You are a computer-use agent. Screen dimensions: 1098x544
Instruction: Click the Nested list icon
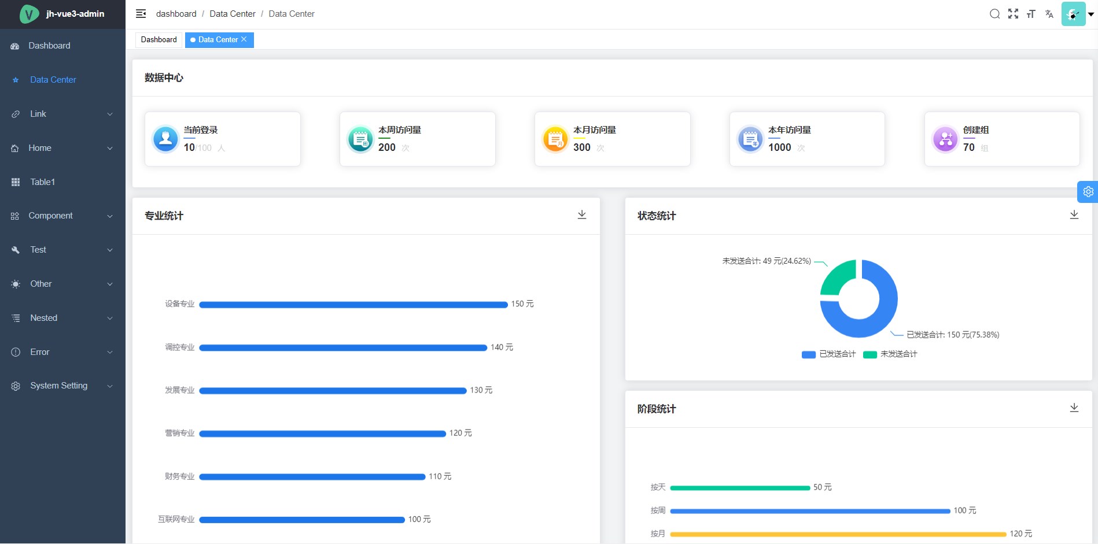pos(16,318)
